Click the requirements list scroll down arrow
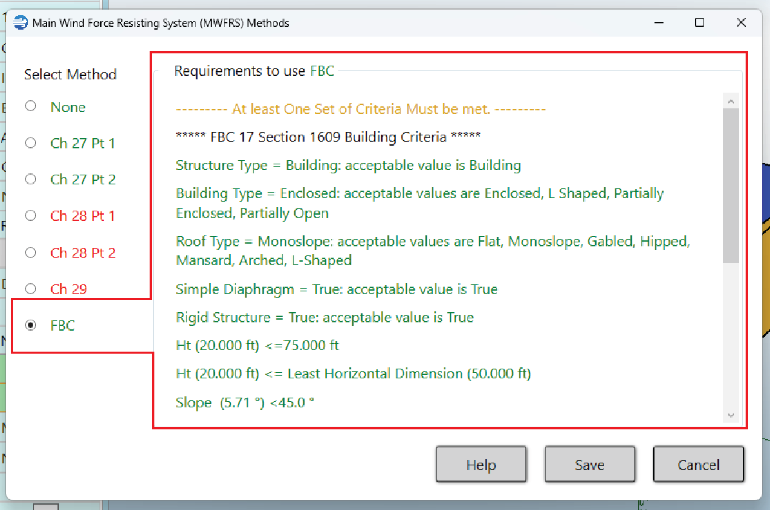Image resolution: width=770 pixels, height=510 pixels. click(730, 415)
